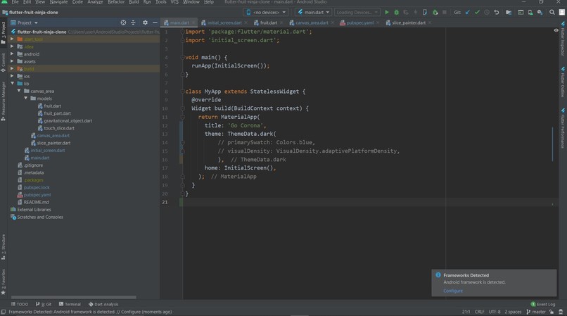The width and height of the screenshot is (567, 316).
Task: Expand the android folder
Action: click(x=12, y=54)
